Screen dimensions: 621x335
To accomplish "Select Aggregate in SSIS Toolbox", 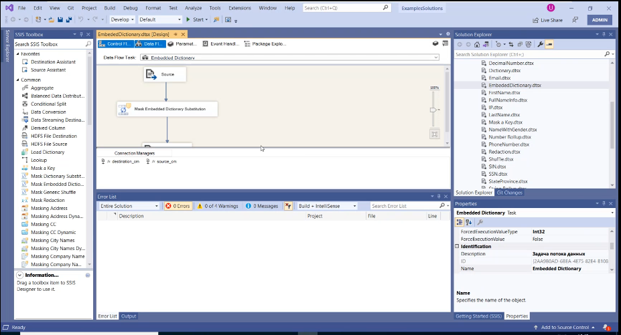I will pos(42,88).
